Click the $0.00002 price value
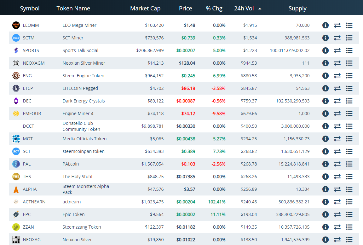Image resolution: width=363 pixels, height=245 pixels. coord(186,214)
